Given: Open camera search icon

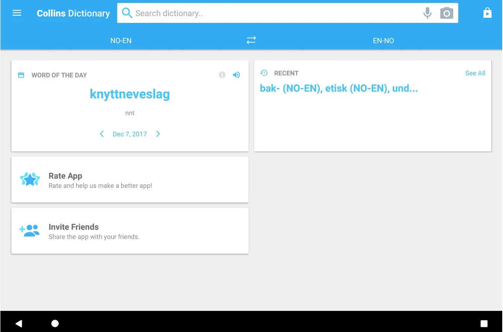Looking at the screenshot, I should tap(446, 13).
